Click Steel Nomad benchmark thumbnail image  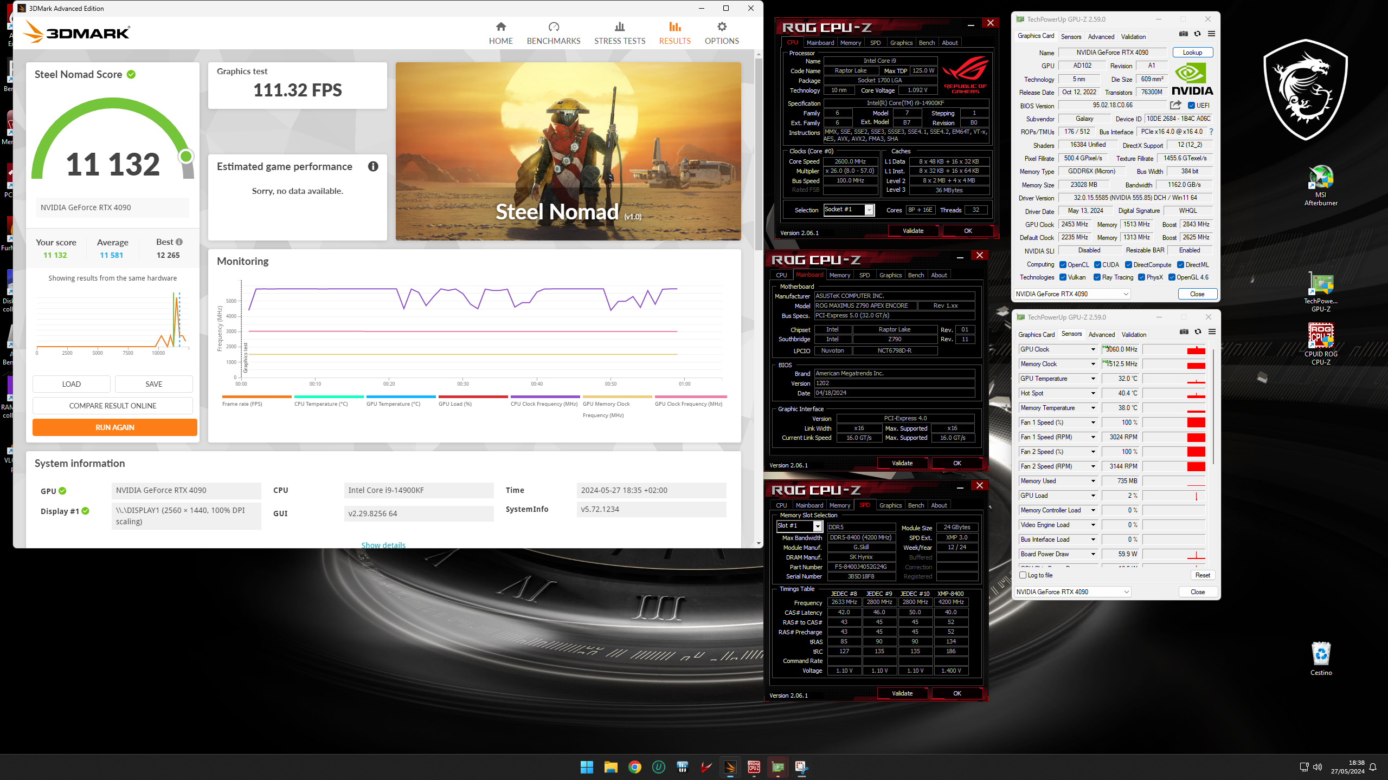point(568,151)
